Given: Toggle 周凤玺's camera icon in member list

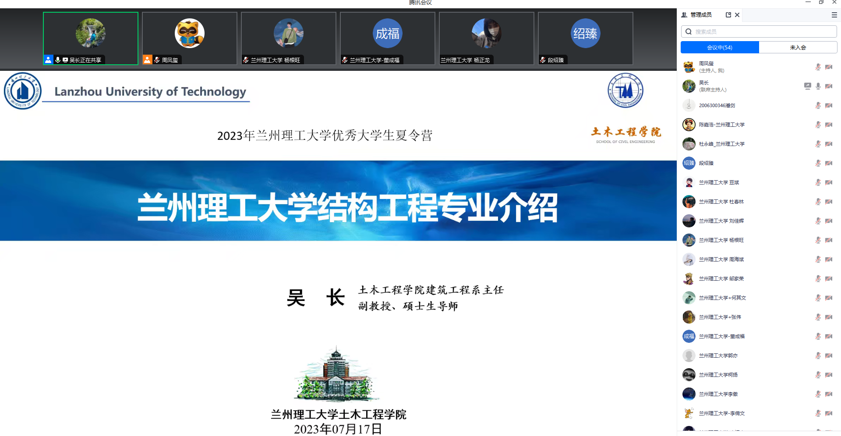Looking at the screenshot, I should (x=829, y=67).
